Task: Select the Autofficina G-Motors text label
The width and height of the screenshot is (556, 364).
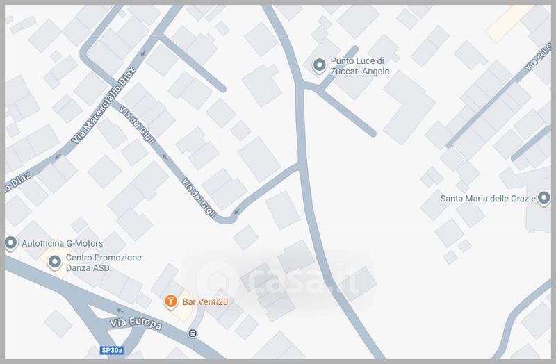Action: click(63, 244)
